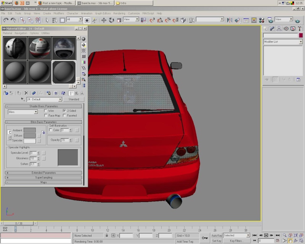Click Reset Map/Mtl X icon

26,93
